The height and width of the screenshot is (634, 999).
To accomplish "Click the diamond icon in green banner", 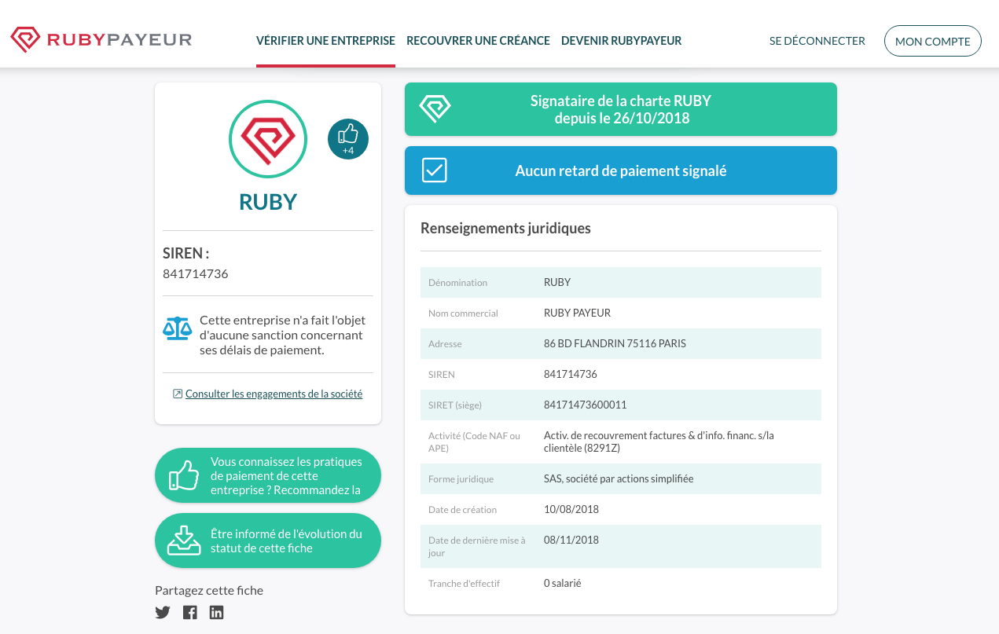I will coord(435,108).
